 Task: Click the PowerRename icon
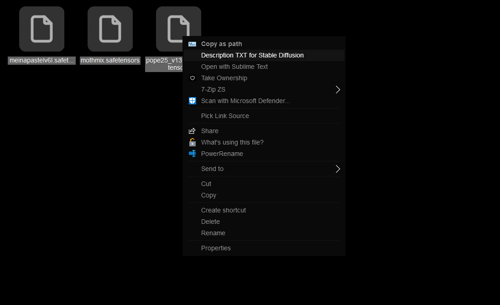(192, 154)
